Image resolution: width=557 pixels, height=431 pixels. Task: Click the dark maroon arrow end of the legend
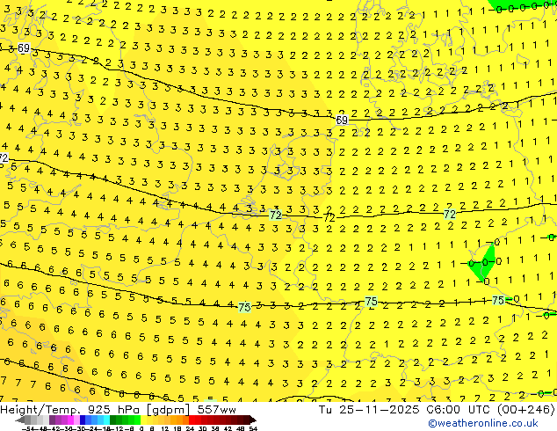[252, 420]
